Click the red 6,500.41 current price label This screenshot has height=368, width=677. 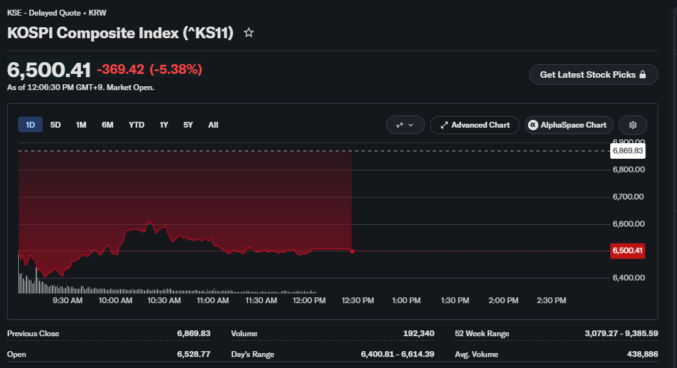tap(628, 251)
